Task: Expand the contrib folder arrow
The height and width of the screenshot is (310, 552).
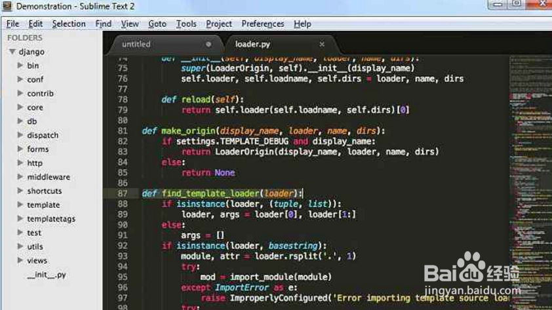Action: [20, 93]
